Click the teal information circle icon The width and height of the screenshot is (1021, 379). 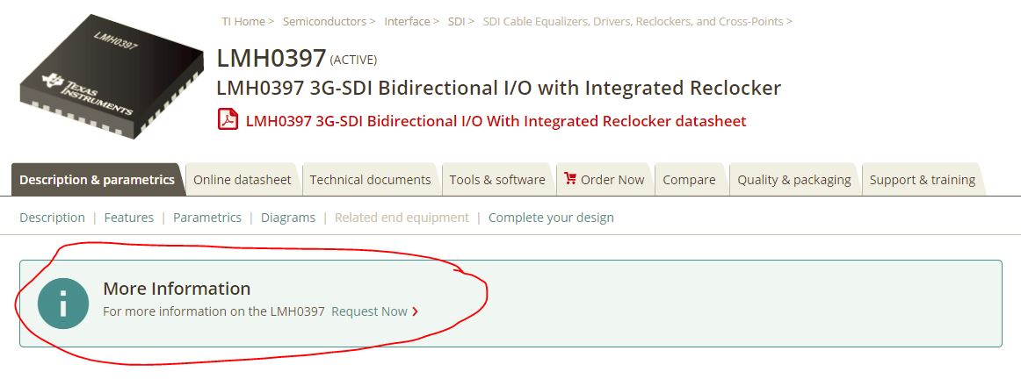pos(62,304)
